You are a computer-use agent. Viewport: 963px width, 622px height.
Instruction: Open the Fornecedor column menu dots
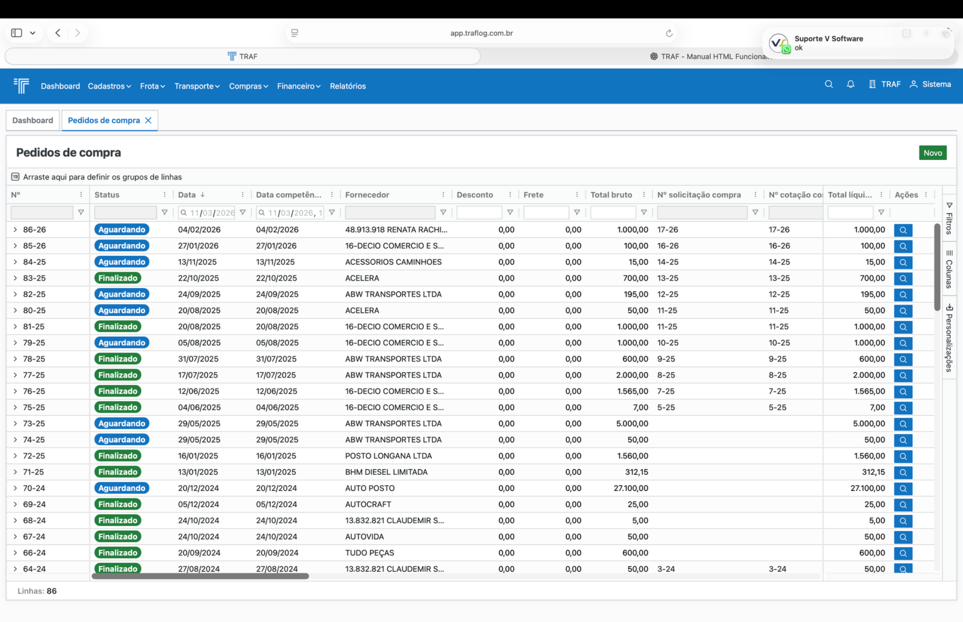pos(443,195)
